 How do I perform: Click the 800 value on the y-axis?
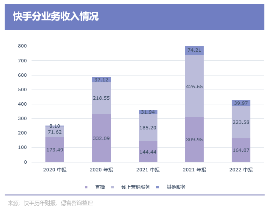pyautogui.click(x=22, y=46)
